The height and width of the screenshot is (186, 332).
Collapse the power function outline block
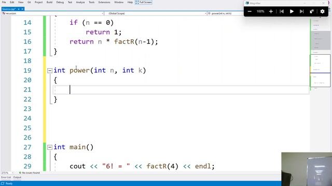(50, 70)
